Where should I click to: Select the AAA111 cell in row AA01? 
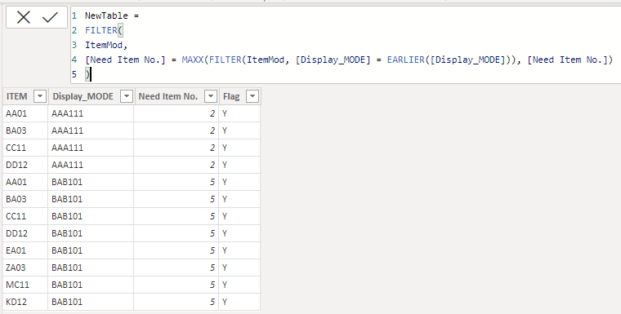91,113
